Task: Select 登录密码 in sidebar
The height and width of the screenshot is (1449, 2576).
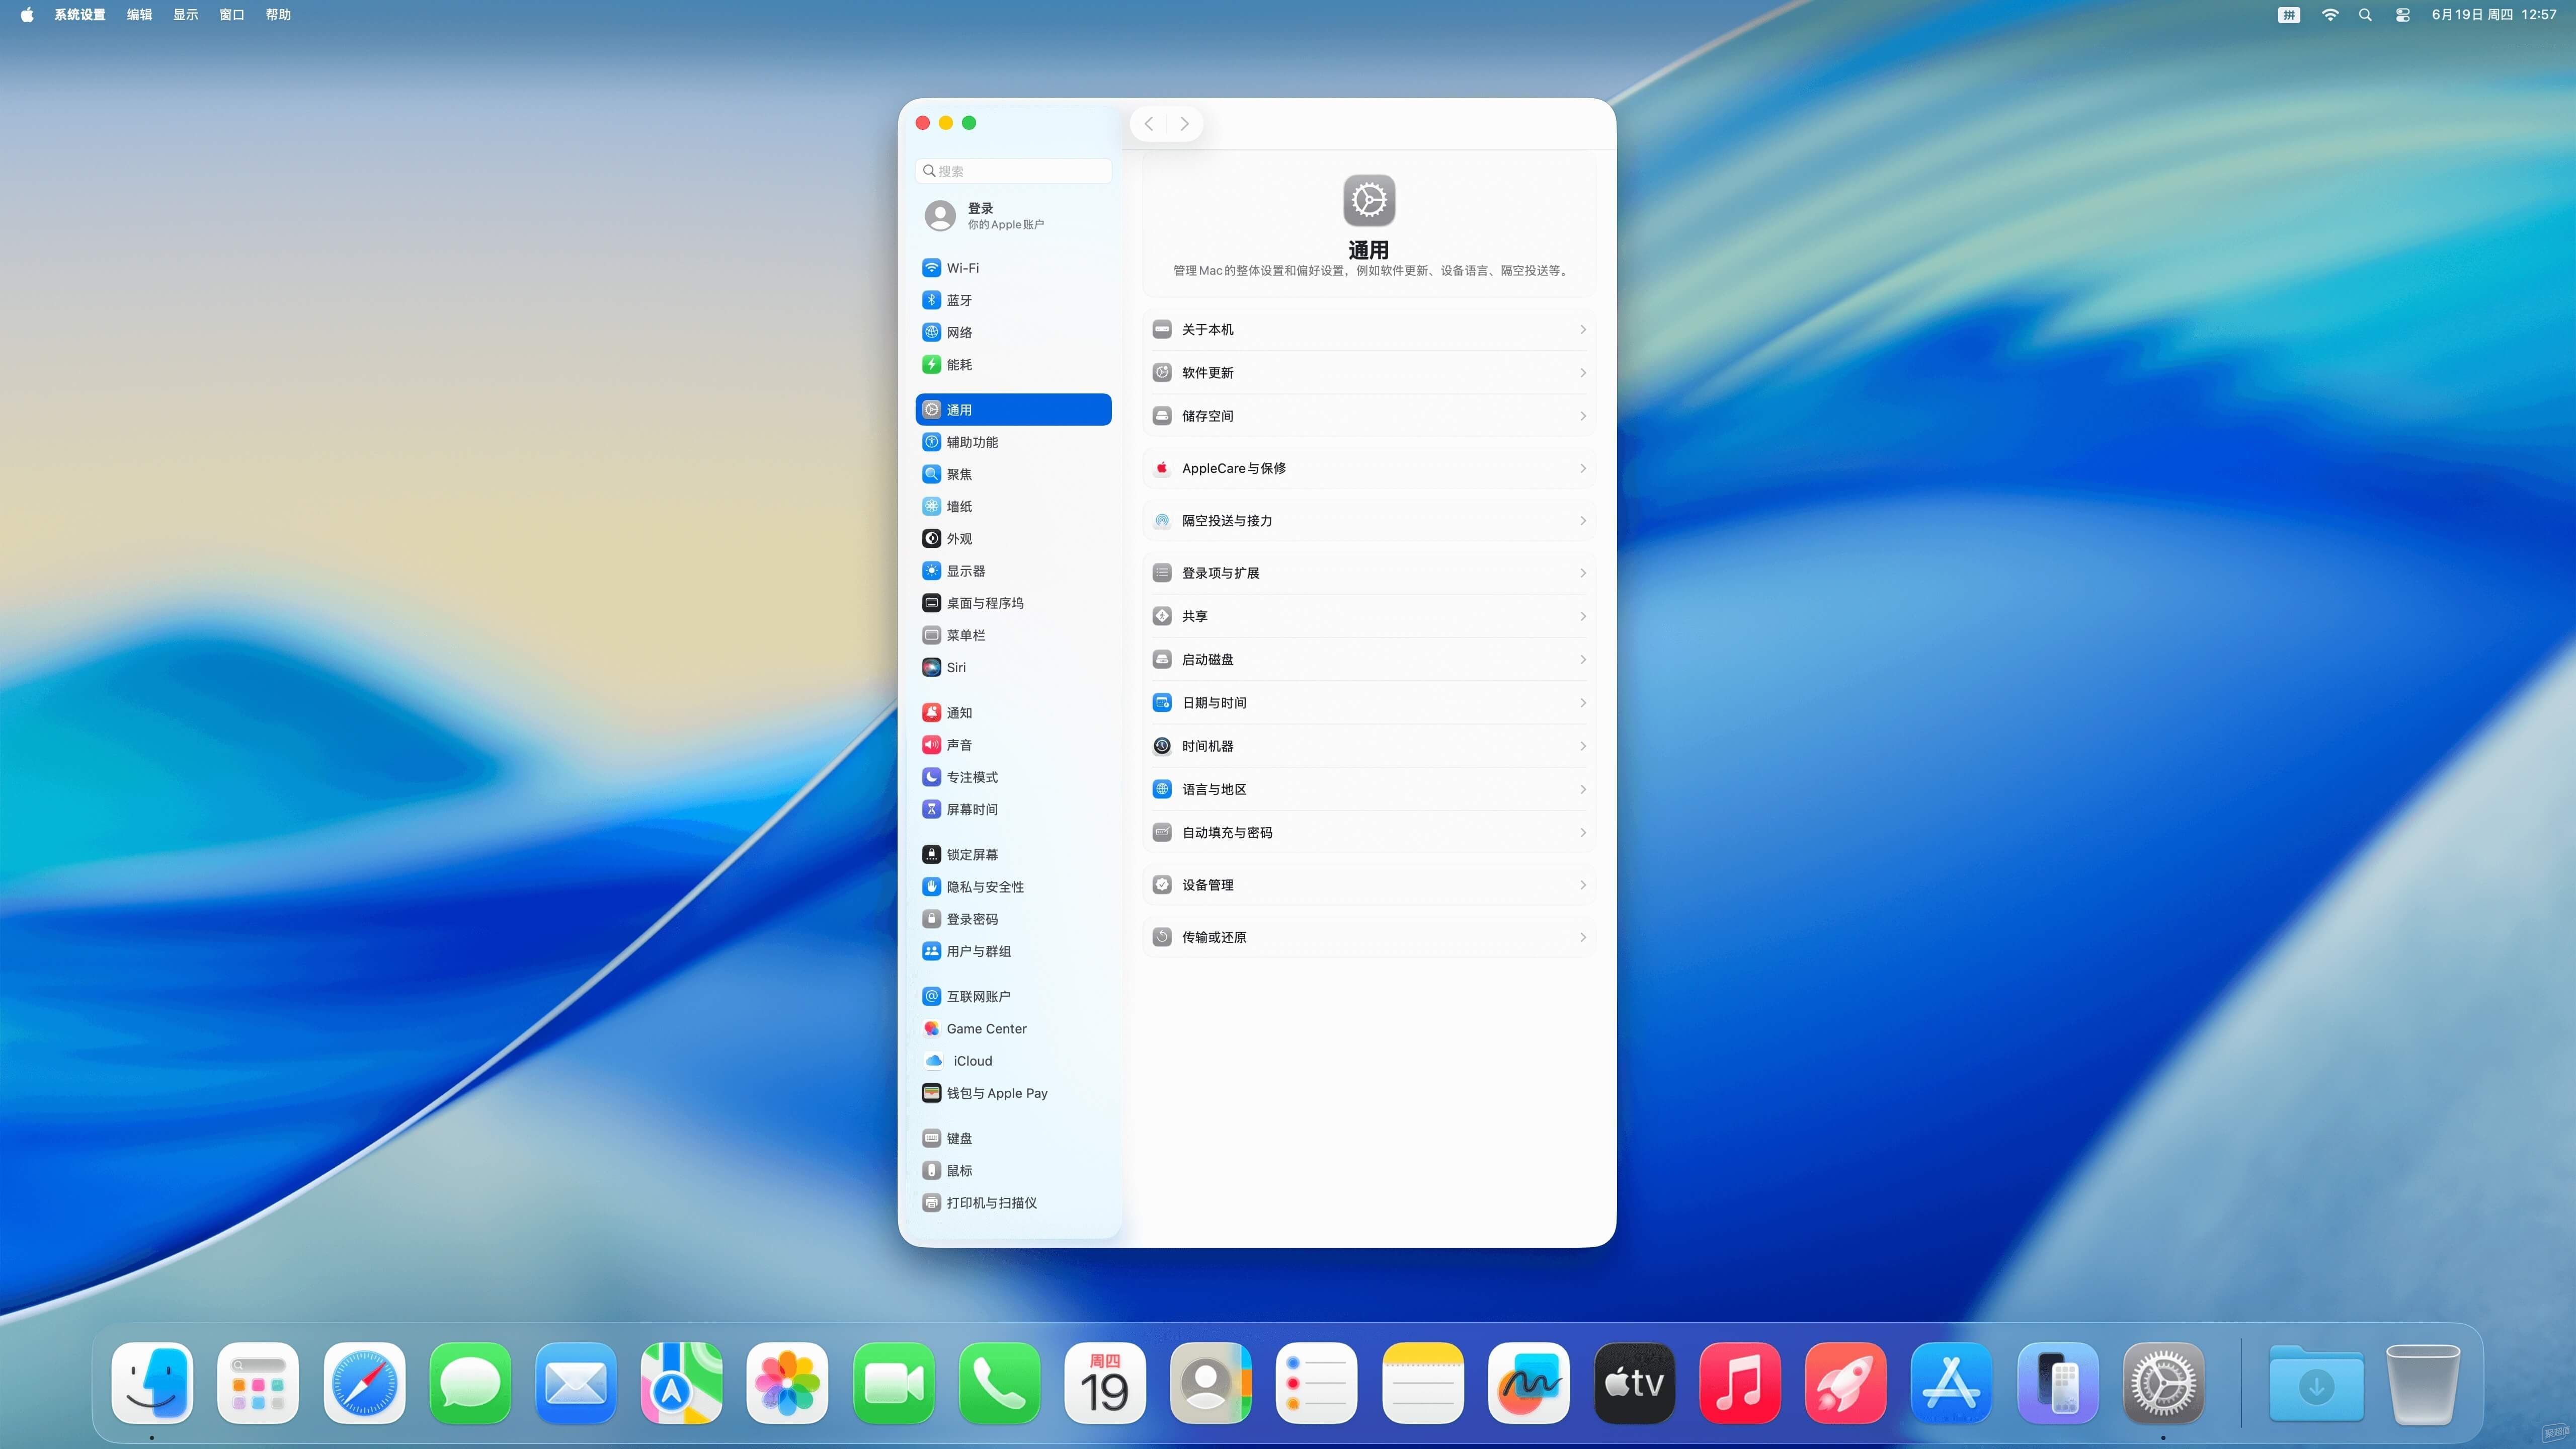Action: (x=1012, y=919)
